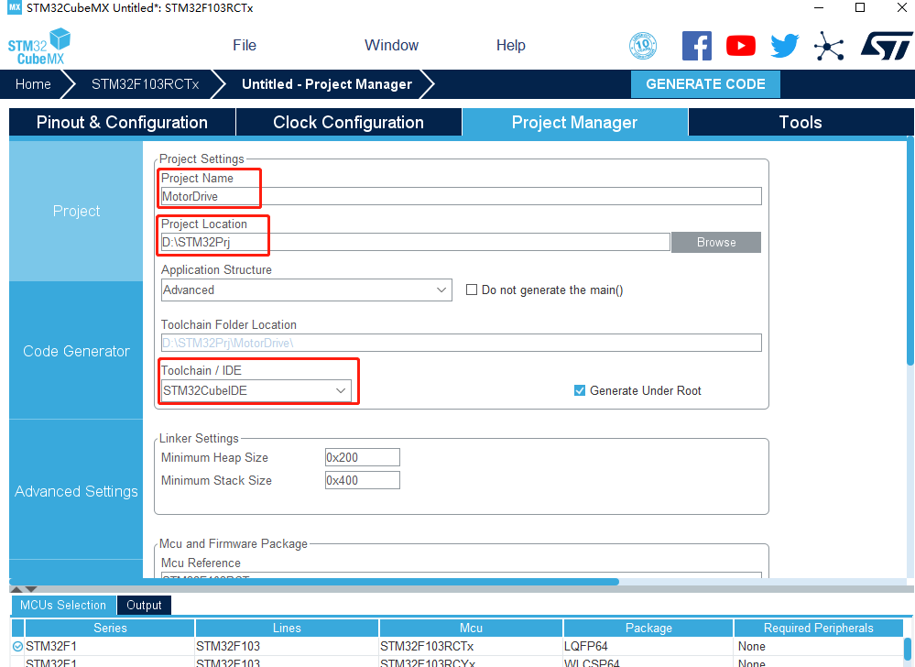Click Browse for project location
The width and height of the screenshot is (915, 667).
[716, 242]
